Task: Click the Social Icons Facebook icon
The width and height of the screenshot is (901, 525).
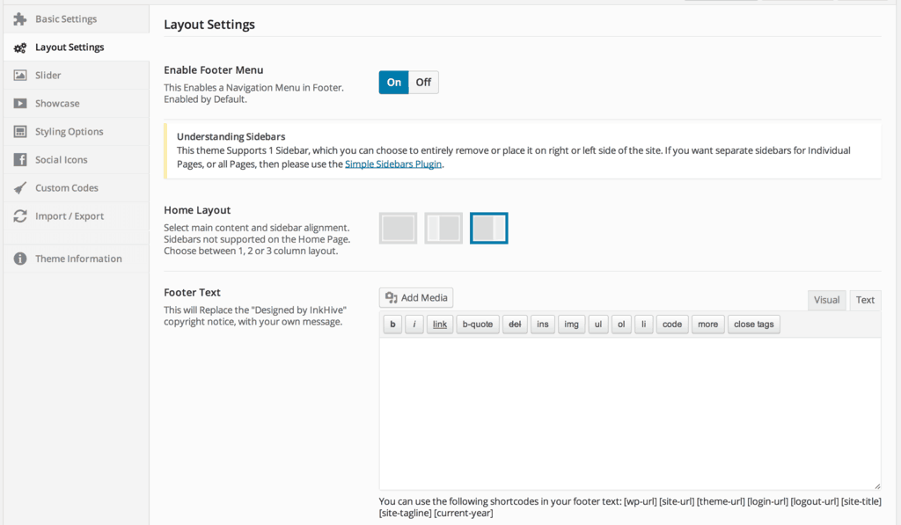Action: tap(20, 160)
